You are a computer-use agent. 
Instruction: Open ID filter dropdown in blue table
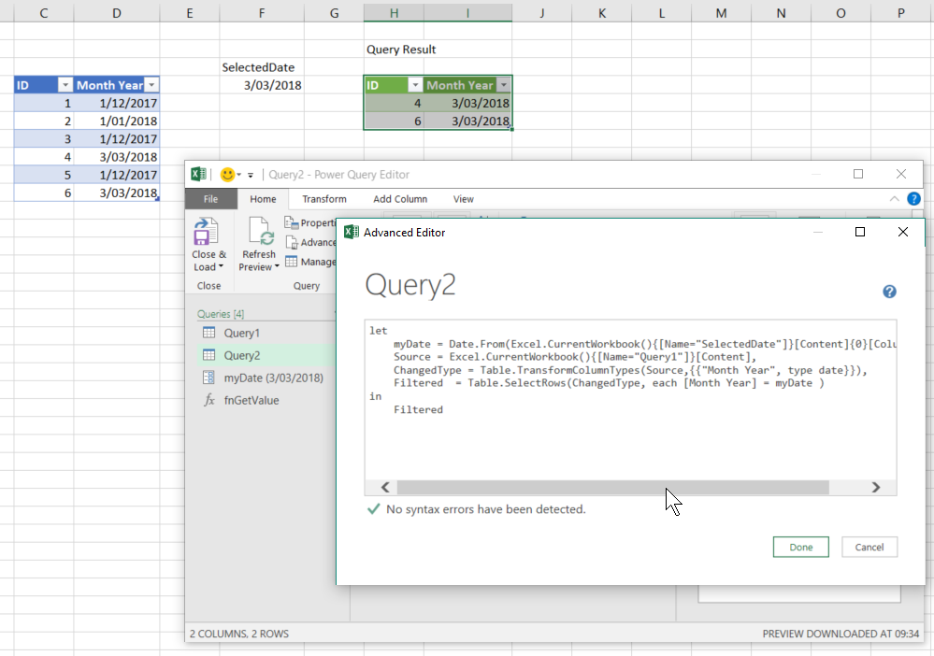pos(65,85)
